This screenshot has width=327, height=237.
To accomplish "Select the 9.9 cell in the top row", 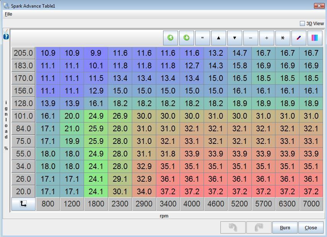I will pyautogui.click(x=96, y=53).
